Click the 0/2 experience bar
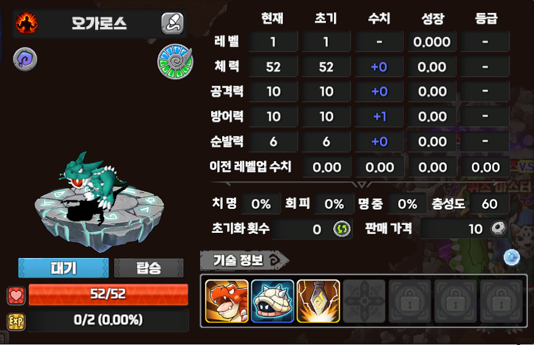 pos(108,320)
